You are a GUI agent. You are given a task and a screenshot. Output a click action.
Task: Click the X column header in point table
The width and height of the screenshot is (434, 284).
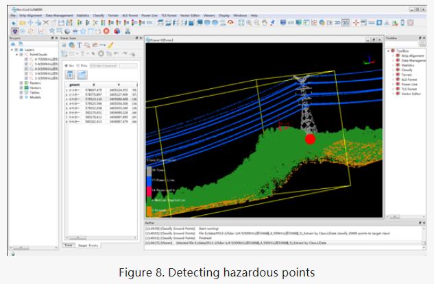pyautogui.click(x=94, y=85)
